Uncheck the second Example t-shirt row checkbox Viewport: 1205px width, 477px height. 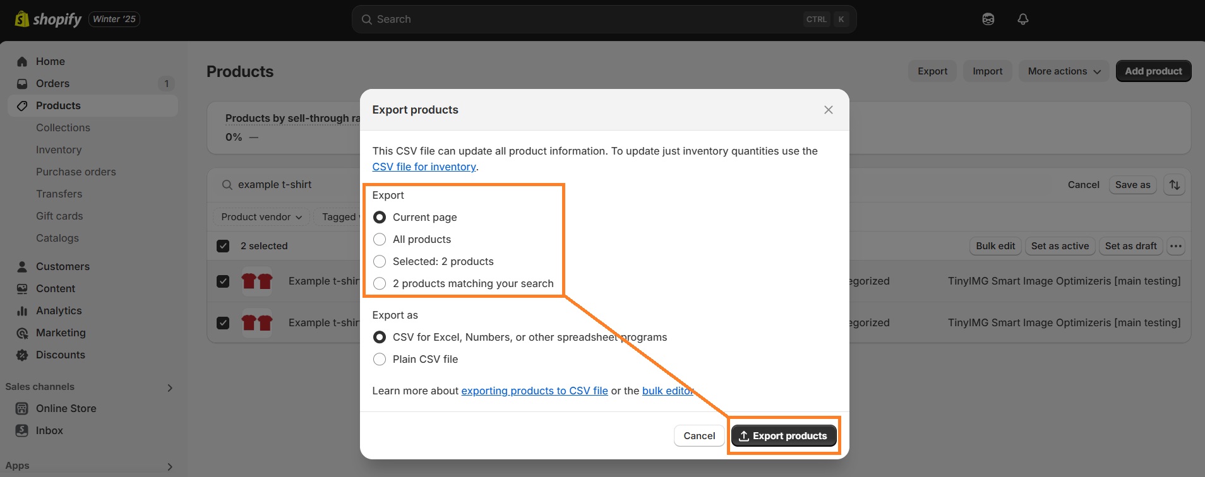pos(223,322)
